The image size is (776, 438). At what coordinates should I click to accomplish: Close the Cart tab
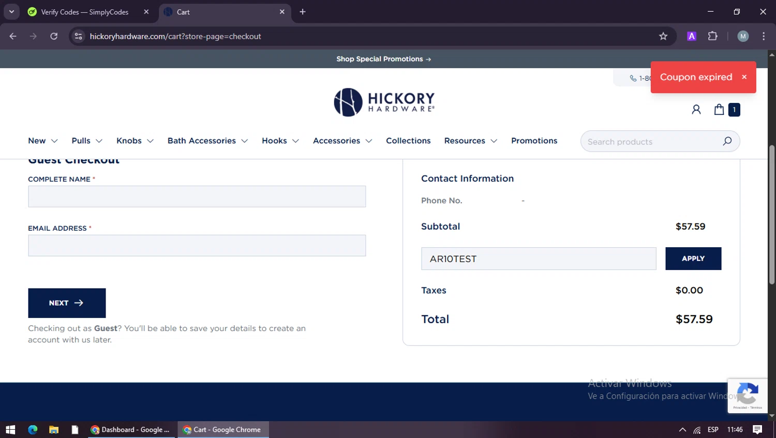tap(282, 12)
